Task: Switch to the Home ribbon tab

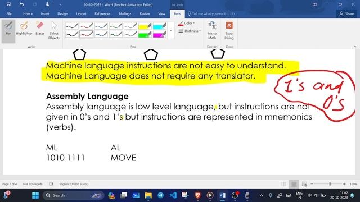Action: click(28, 13)
